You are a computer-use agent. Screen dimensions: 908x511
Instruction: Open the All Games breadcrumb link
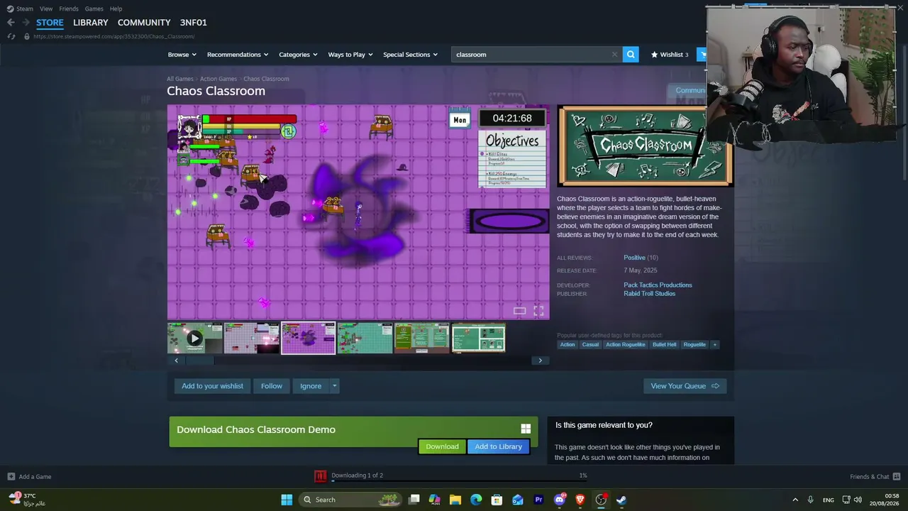coord(180,79)
